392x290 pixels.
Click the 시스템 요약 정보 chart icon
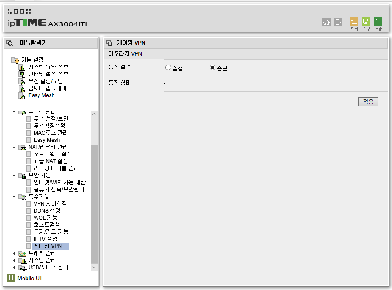pyautogui.click(x=21, y=67)
